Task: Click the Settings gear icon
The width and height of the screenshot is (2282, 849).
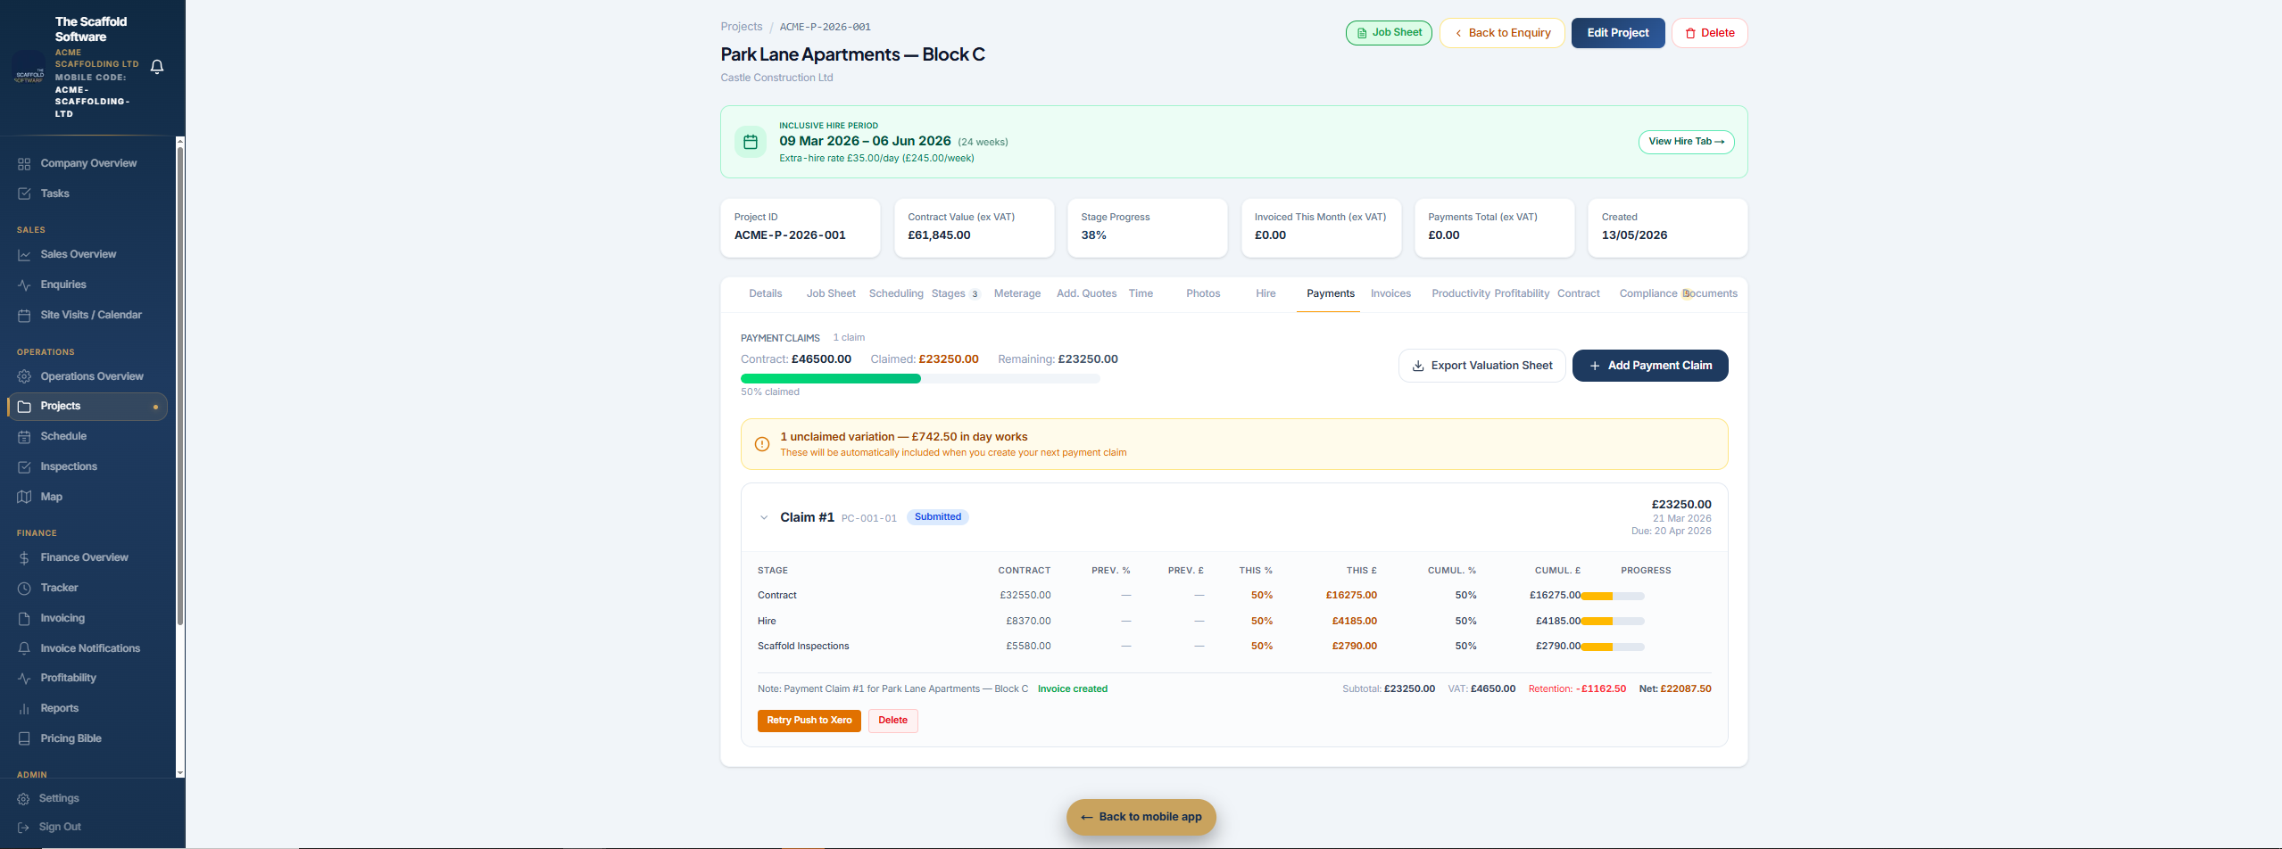Action: (x=23, y=798)
